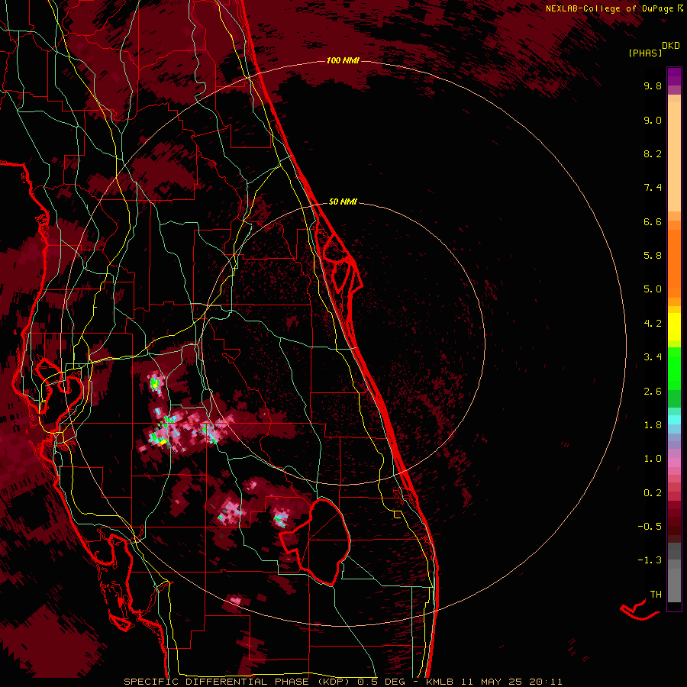Viewport: 687px width, 687px height.
Task: Pick the orange band of the color bar
Action: click(674, 263)
